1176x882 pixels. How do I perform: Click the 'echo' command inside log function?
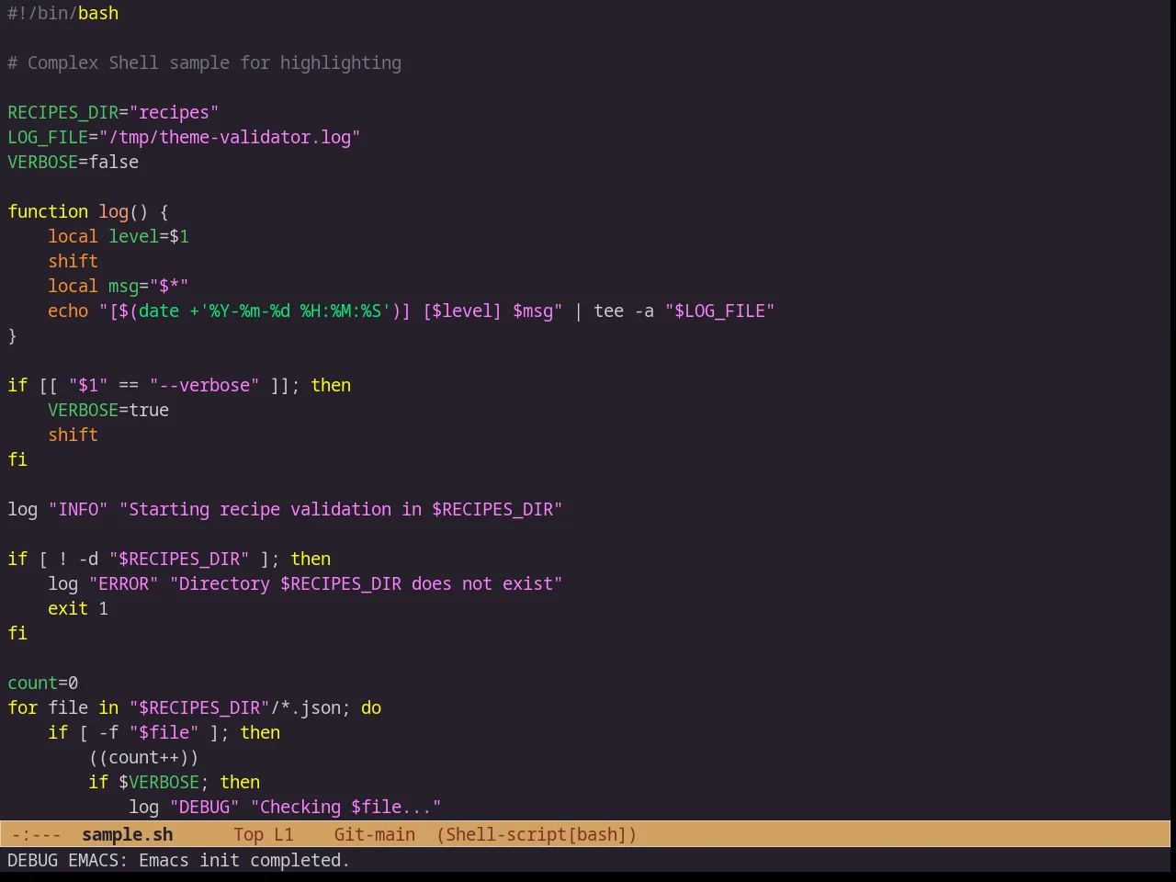point(68,311)
